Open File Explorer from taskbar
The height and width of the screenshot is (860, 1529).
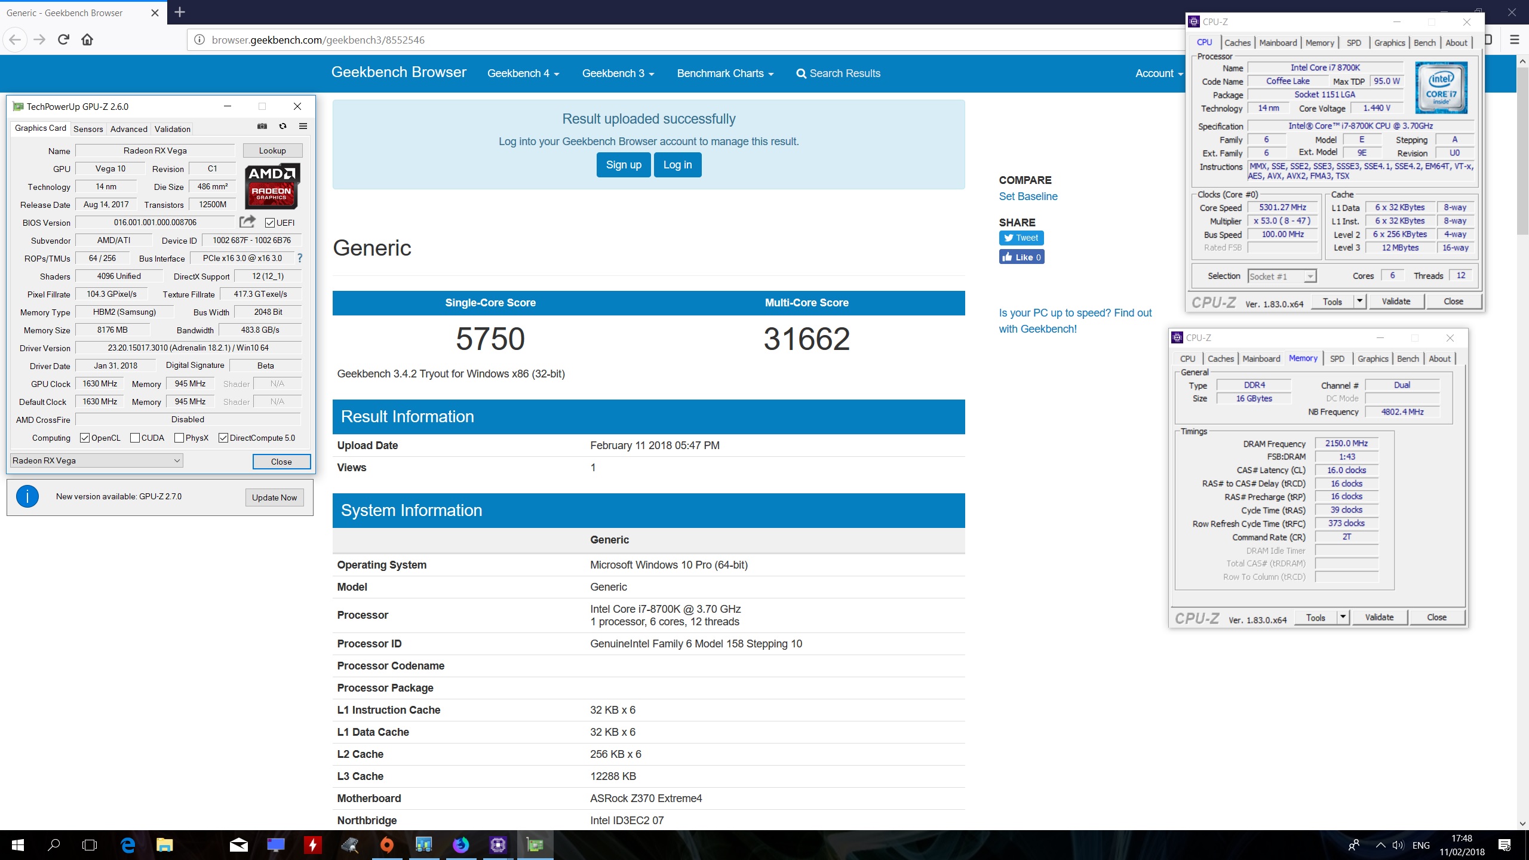164,844
